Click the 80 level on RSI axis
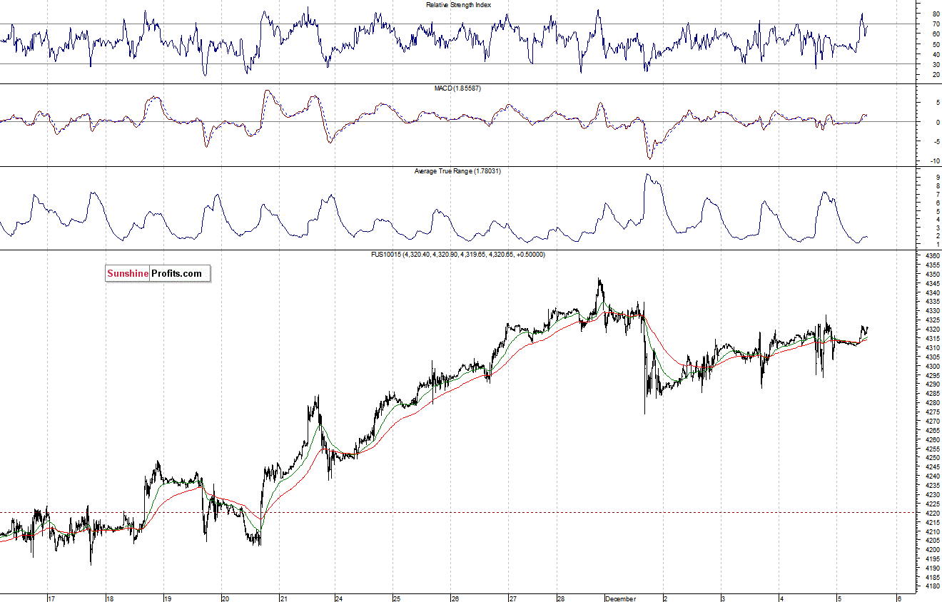The height and width of the screenshot is (602, 942). [x=936, y=14]
